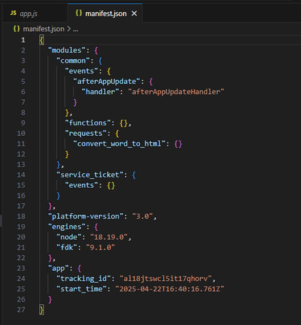The height and width of the screenshot is (325, 301).
Task: Place cursor on "common" key
Action: click(x=73, y=60)
